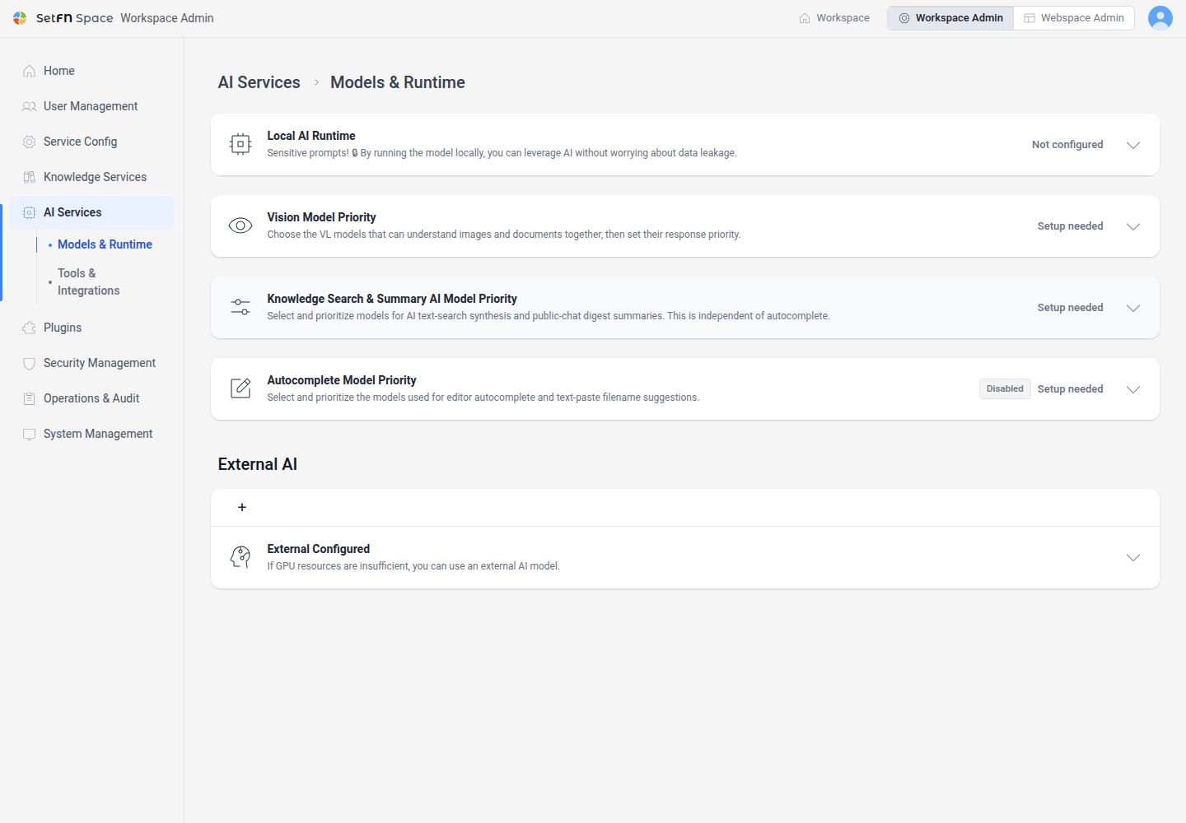
Task: Click the Home house icon in sidebar
Action: click(30, 71)
